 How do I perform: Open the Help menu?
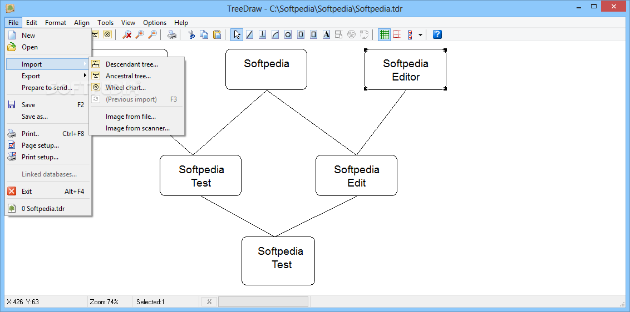pos(181,22)
